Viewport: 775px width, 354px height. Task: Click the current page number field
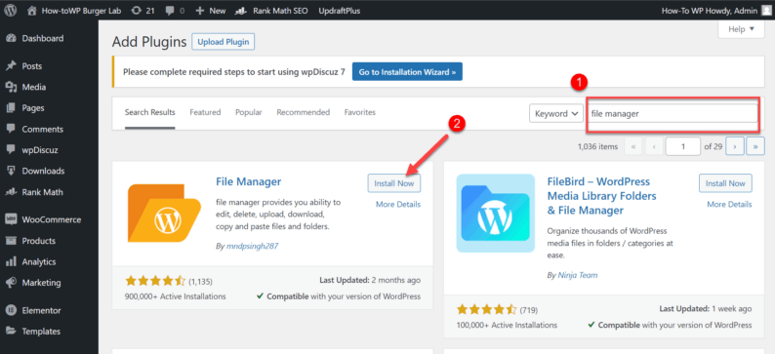pos(683,146)
